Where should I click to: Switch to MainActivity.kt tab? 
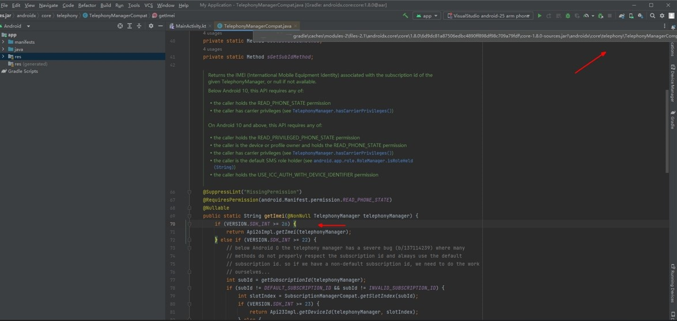tap(190, 26)
